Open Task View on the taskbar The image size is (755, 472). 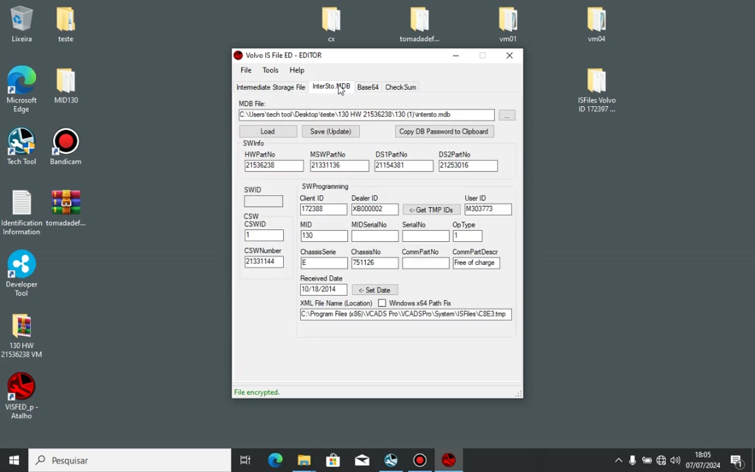(245, 460)
